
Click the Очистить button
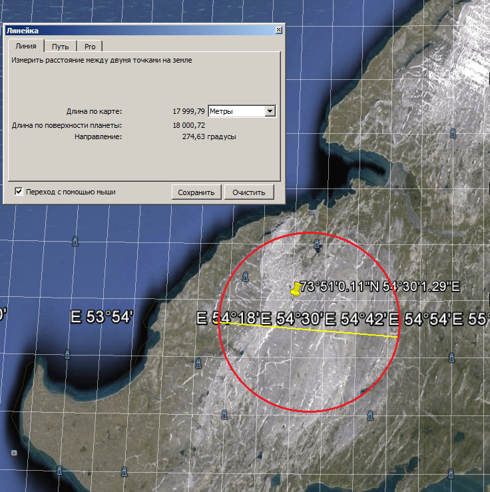click(x=249, y=192)
